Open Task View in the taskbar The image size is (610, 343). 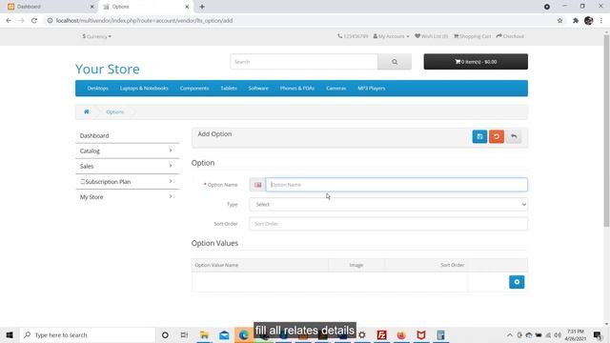coord(184,334)
